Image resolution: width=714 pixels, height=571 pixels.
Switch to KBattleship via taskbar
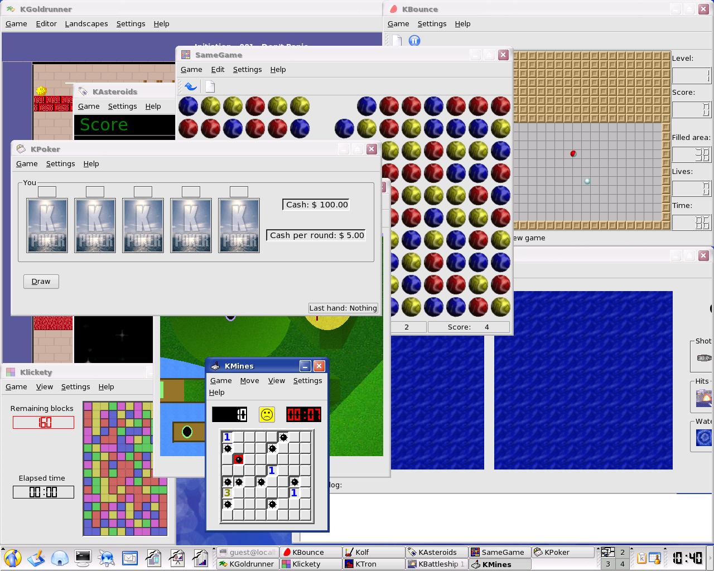coord(437,564)
